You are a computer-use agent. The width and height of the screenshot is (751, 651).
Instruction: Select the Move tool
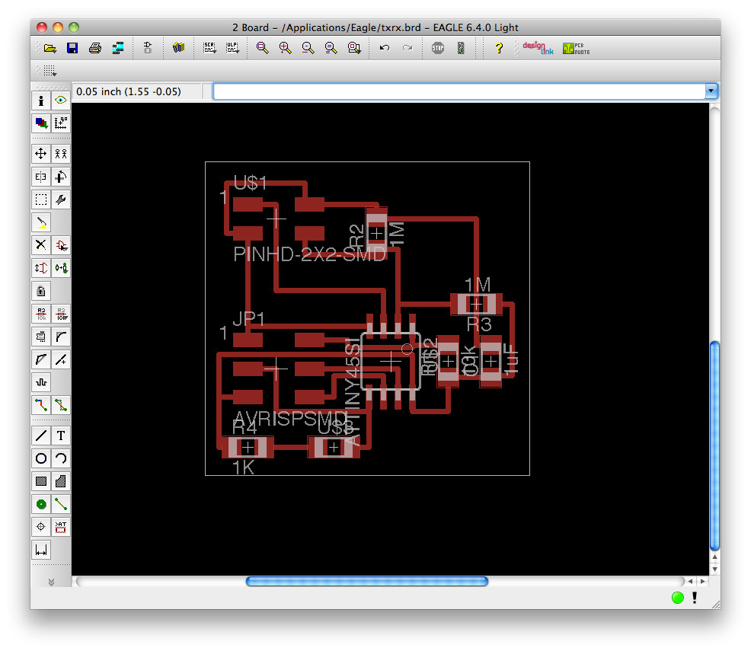coord(41,154)
